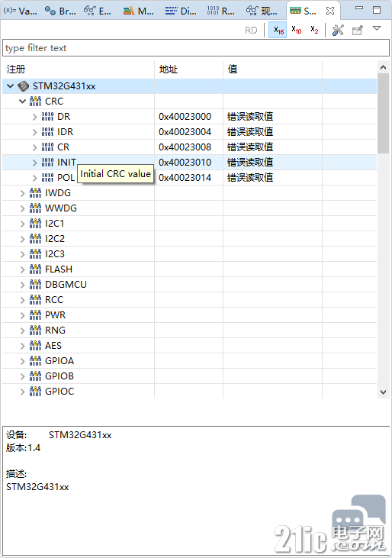Open the Expressions tab icon
The width and height of the screenshot is (392, 558).
tap(89, 11)
